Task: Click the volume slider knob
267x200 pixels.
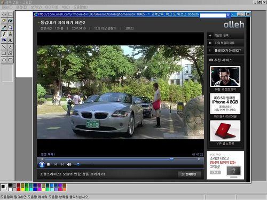Action: pyautogui.click(x=78, y=164)
